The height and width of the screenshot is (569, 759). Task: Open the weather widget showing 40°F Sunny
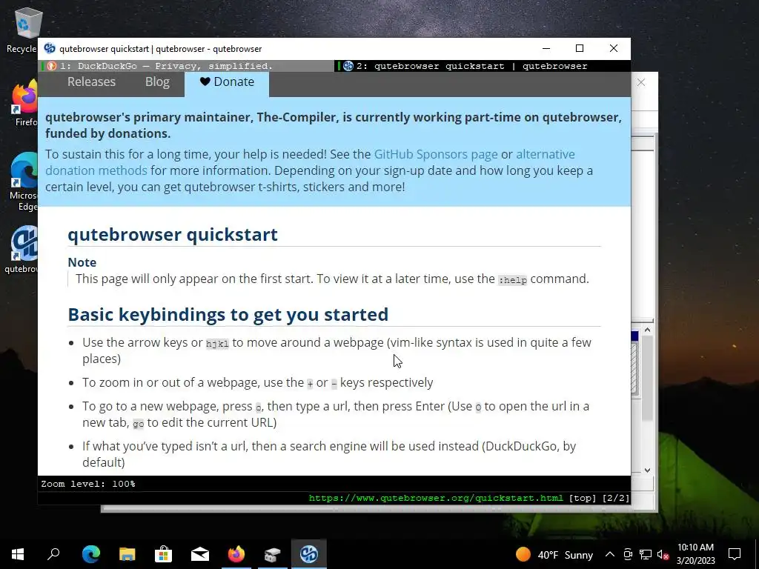[x=554, y=554]
